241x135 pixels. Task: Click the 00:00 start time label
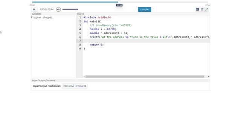tap(32, 5)
